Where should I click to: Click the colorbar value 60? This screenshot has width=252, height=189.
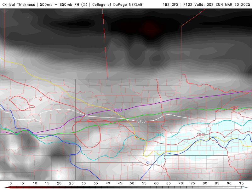tap(156, 183)
